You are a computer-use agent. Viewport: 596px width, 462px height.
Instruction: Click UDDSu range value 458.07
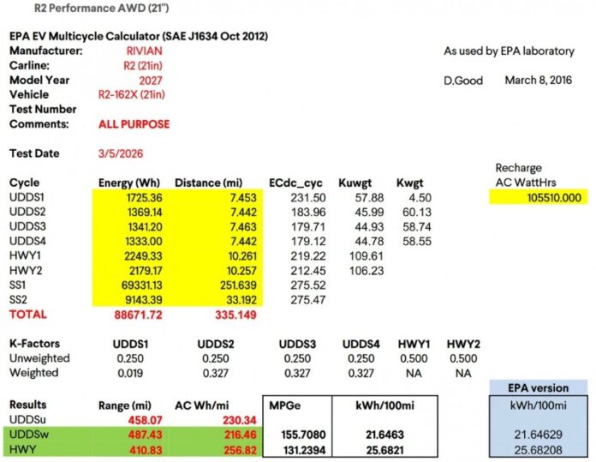(x=146, y=420)
